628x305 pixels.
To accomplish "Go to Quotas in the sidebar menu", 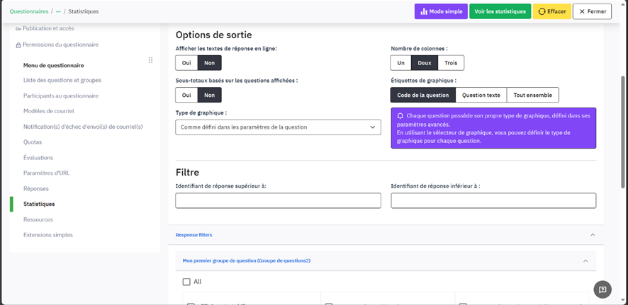I will 33,142.
